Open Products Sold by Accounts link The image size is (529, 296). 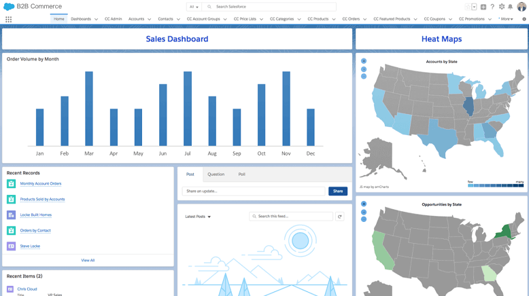[42, 200]
